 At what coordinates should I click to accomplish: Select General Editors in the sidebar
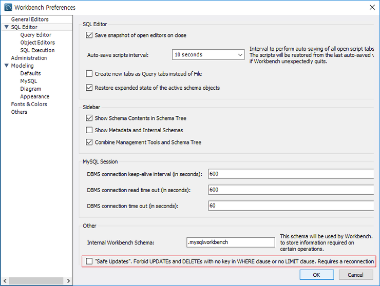(x=30, y=19)
